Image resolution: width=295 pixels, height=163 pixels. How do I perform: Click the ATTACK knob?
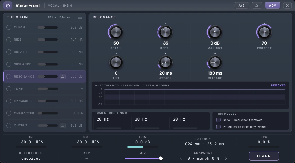(165, 62)
